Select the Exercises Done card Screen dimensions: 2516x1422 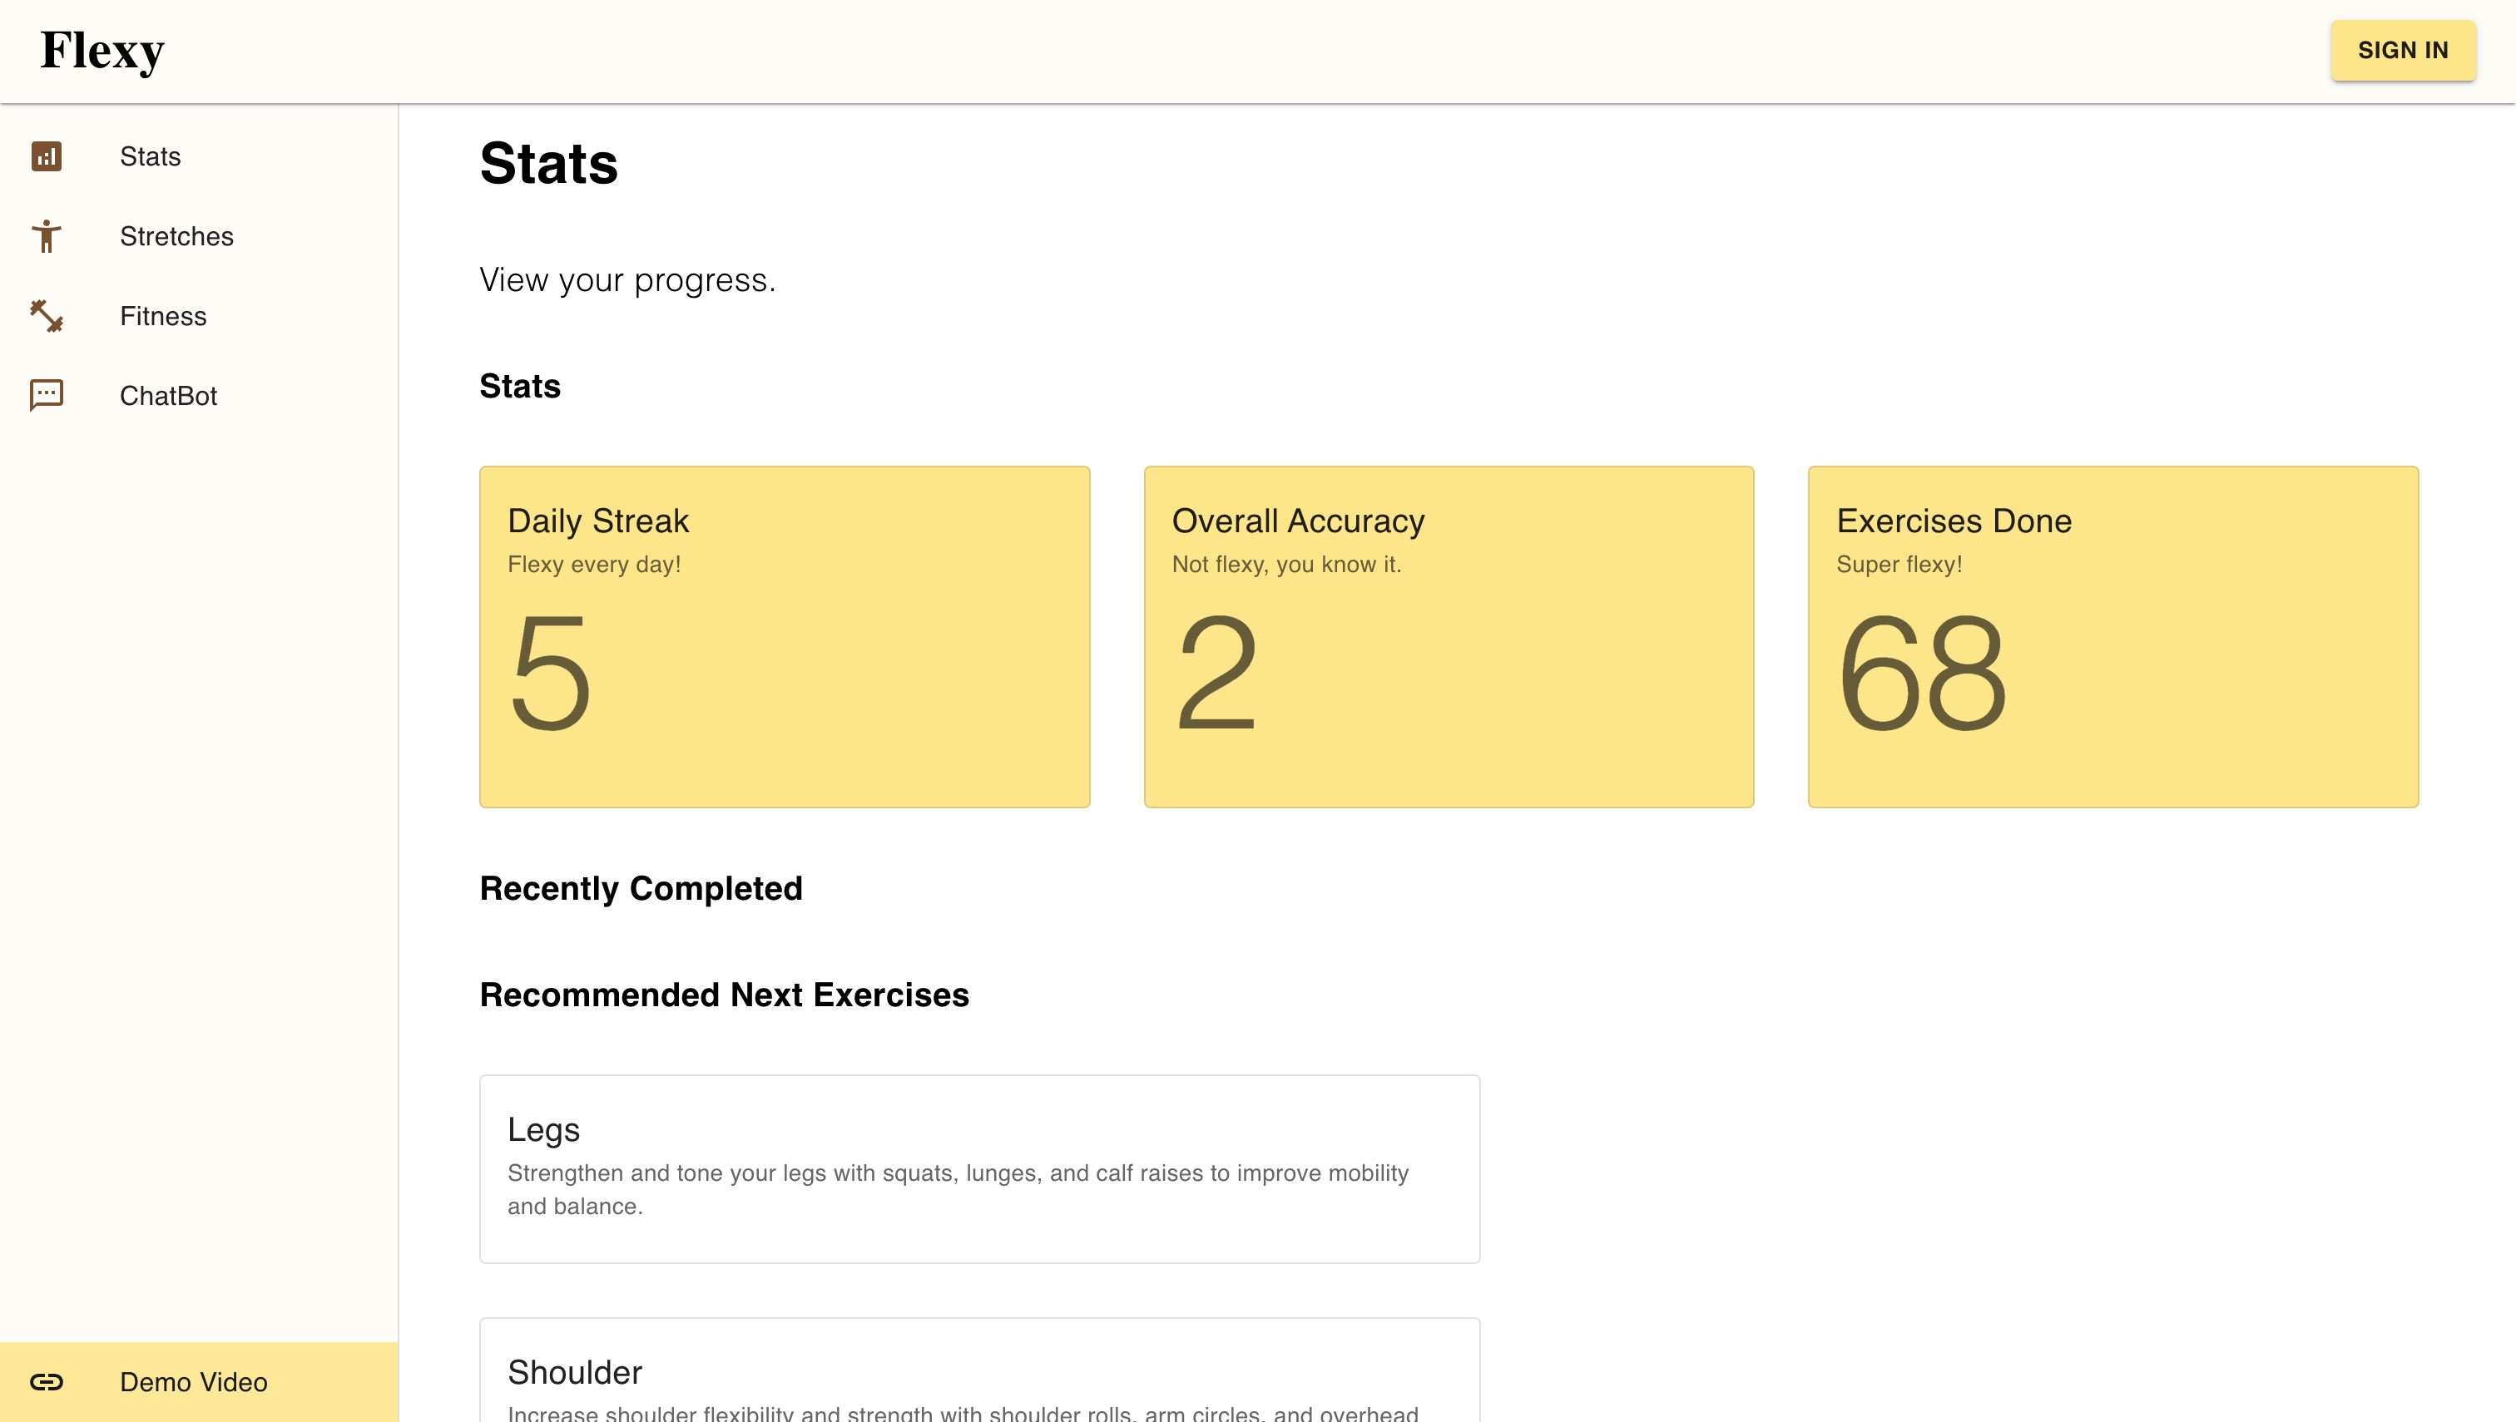2112,637
